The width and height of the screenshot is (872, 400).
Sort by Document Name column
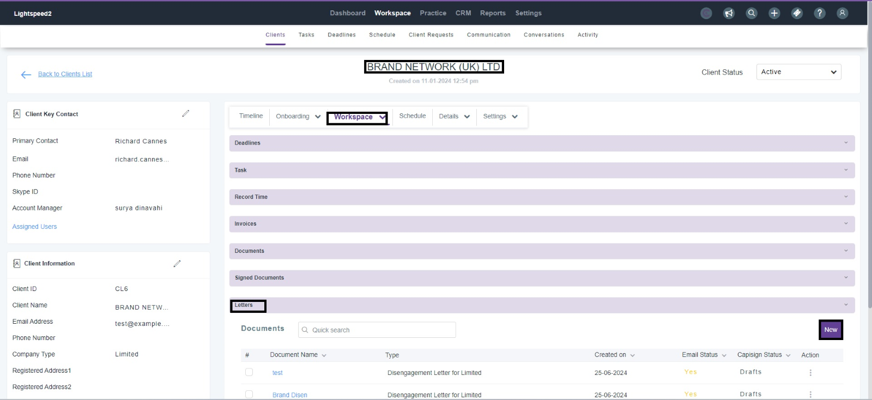point(298,355)
